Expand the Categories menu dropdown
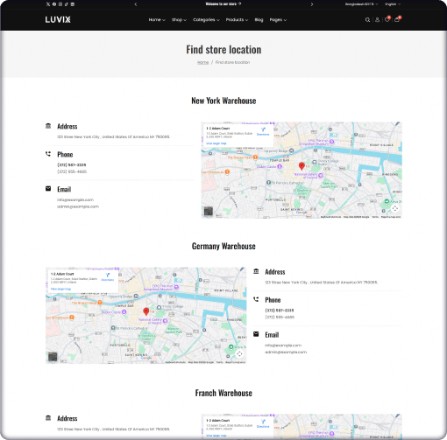 pyautogui.click(x=206, y=20)
